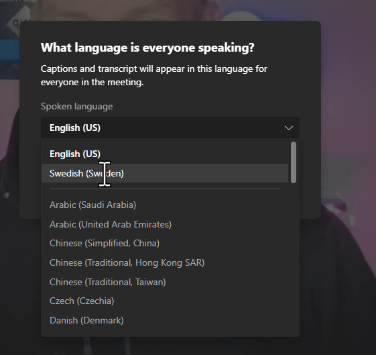This screenshot has width=376, height=355.
Task: Click the captions and transcript description text
Action: pos(154,75)
